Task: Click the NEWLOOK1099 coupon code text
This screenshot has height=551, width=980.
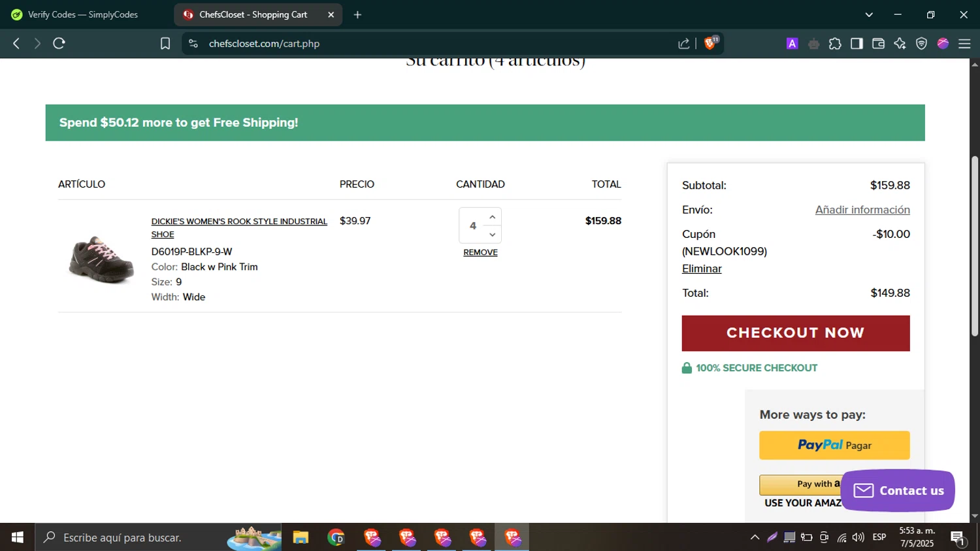Action: click(x=725, y=252)
